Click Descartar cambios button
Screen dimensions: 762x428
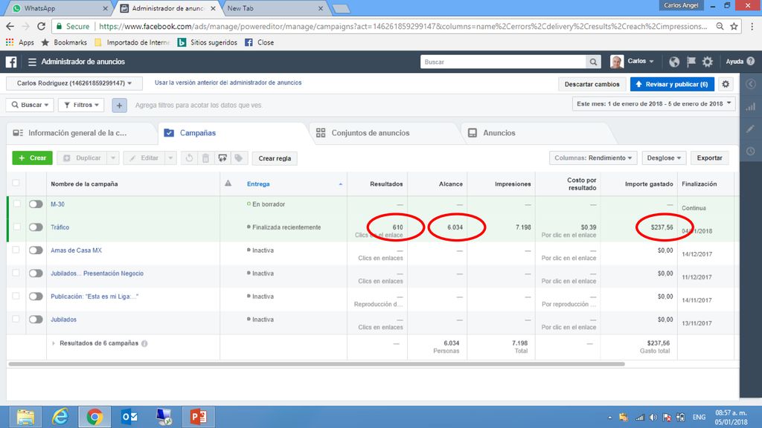[592, 84]
